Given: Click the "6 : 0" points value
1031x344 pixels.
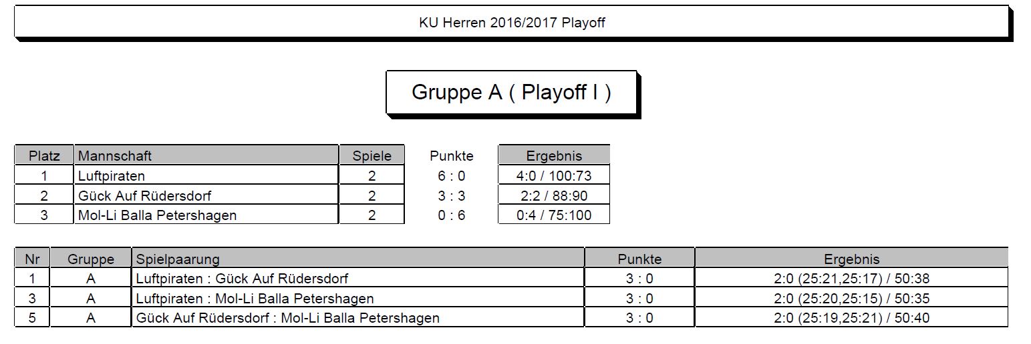Looking at the screenshot, I should (452, 176).
